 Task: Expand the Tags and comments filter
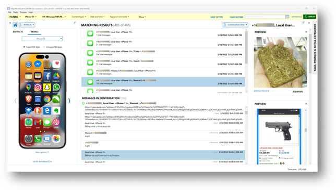click(119, 17)
